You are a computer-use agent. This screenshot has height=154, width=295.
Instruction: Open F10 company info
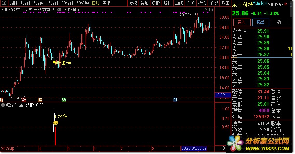191,3
